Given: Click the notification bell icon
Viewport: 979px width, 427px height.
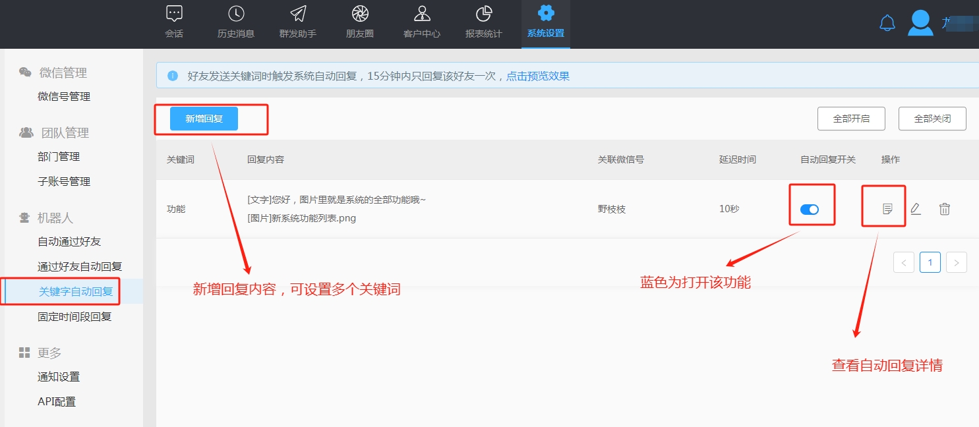Looking at the screenshot, I should (887, 24).
